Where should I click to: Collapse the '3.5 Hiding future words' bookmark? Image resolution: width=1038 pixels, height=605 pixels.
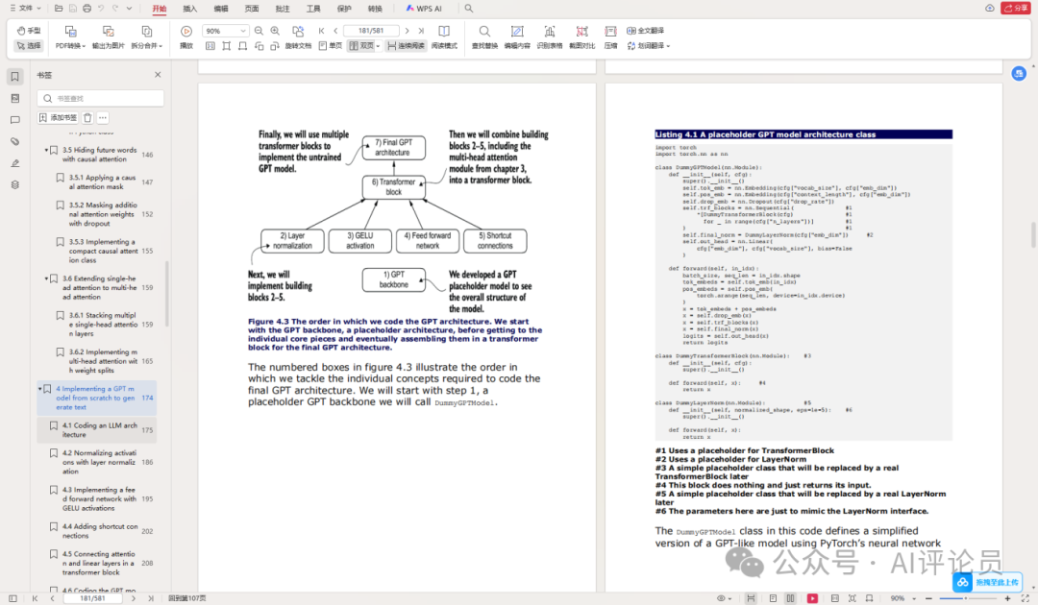pos(46,151)
